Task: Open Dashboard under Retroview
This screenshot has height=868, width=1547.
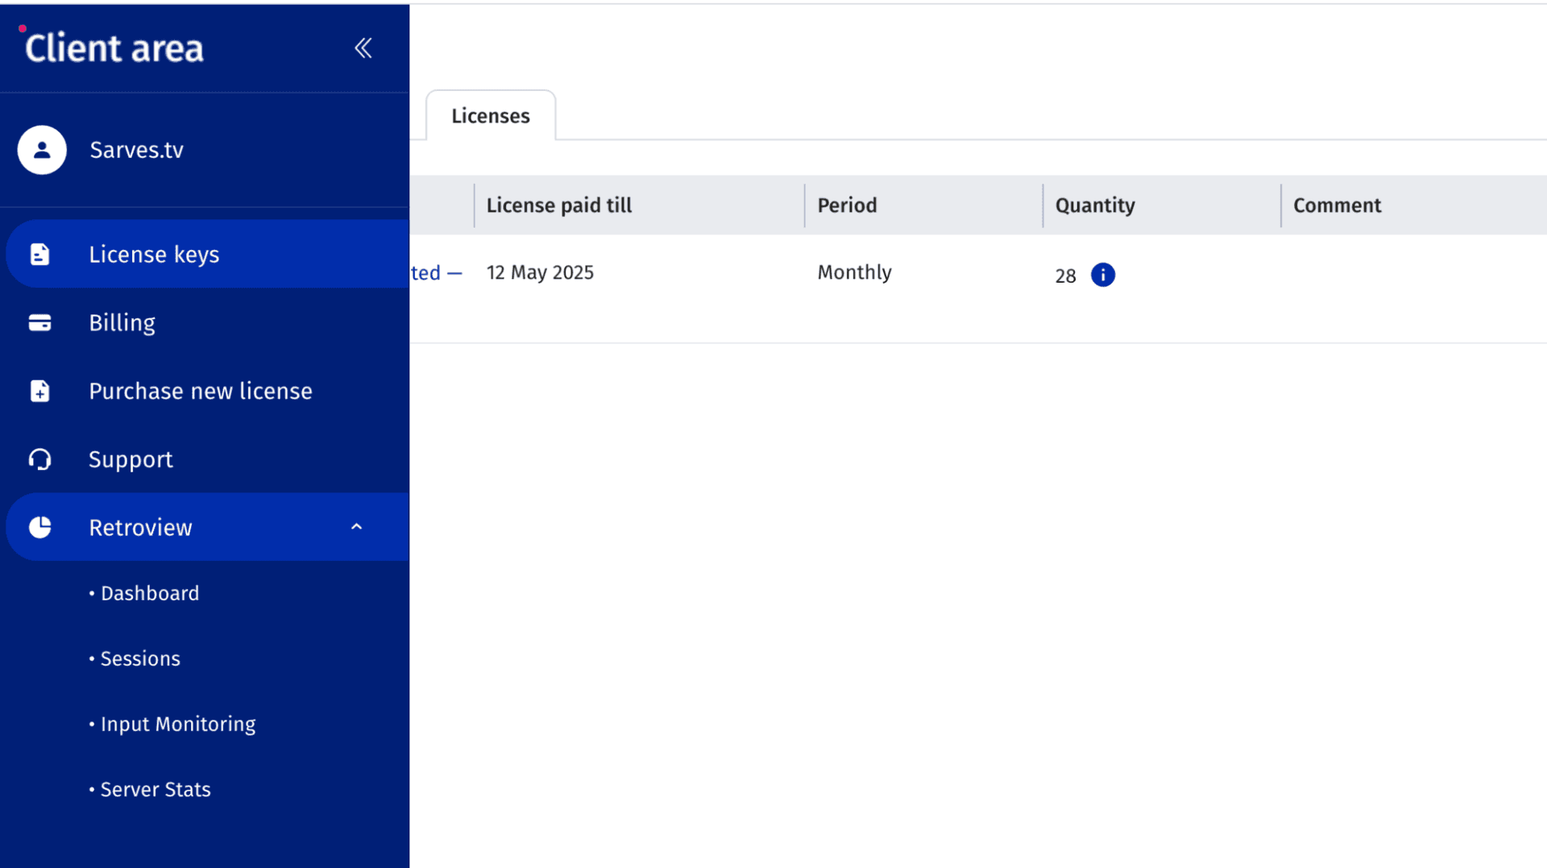Action: click(149, 594)
